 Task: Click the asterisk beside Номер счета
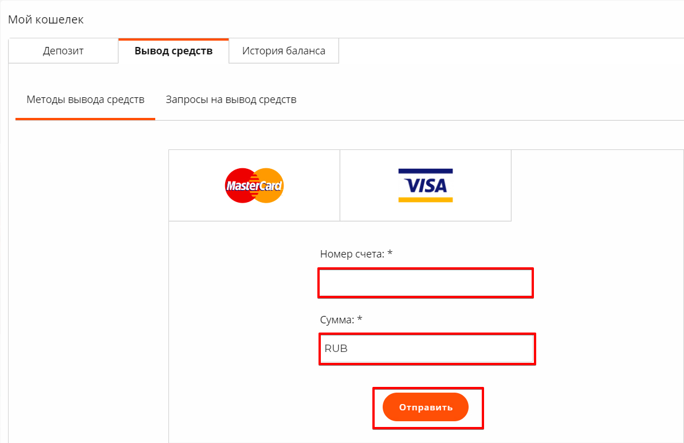click(390, 252)
